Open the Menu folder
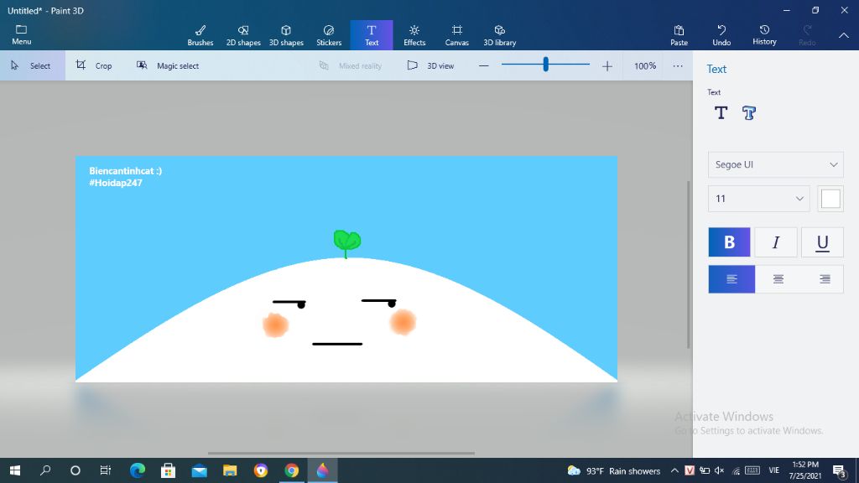This screenshot has height=483, width=859. click(x=21, y=34)
